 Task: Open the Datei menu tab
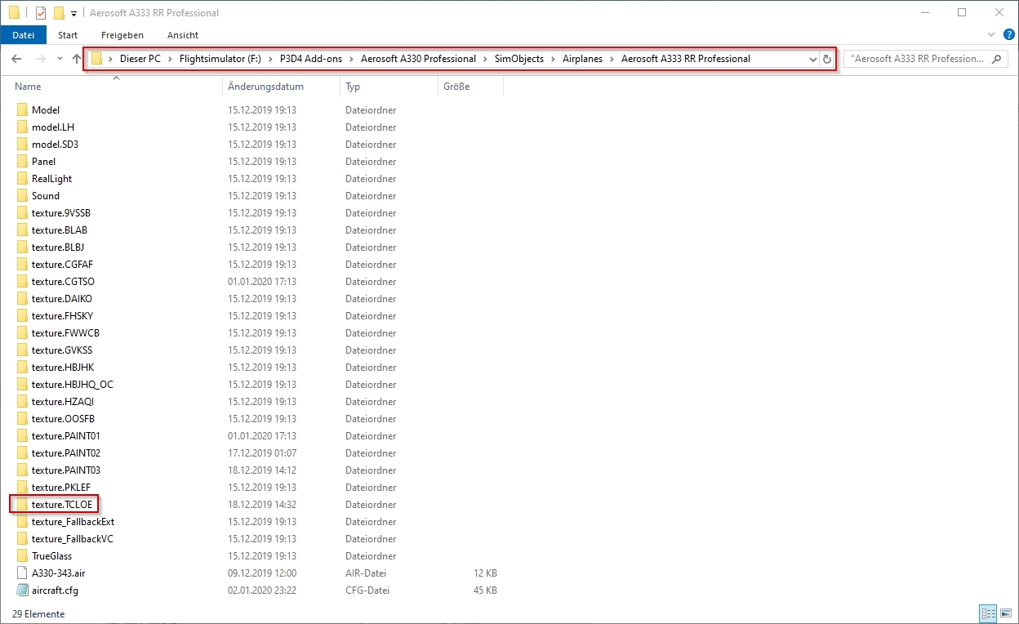click(x=24, y=35)
